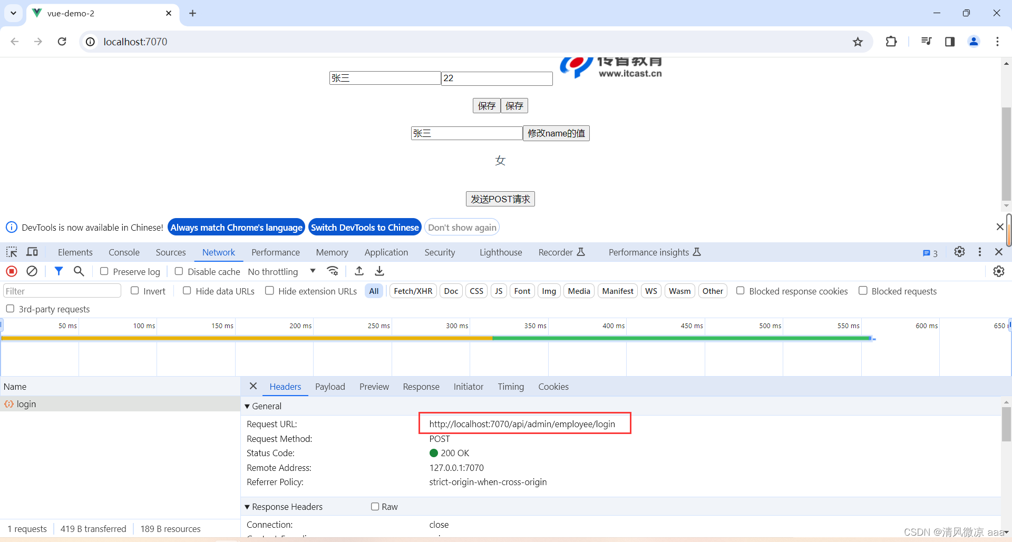This screenshot has height=542, width=1012.
Task: Filter requests by JS type
Action: 499,291
